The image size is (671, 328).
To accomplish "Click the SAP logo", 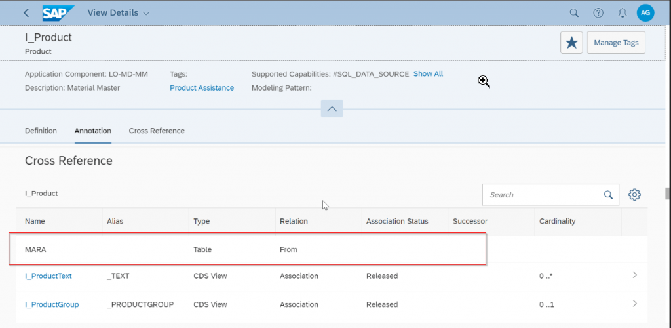I will click(x=58, y=13).
